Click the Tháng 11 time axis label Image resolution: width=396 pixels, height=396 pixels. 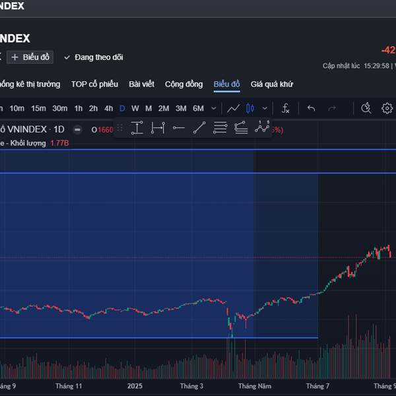(69, 386)
